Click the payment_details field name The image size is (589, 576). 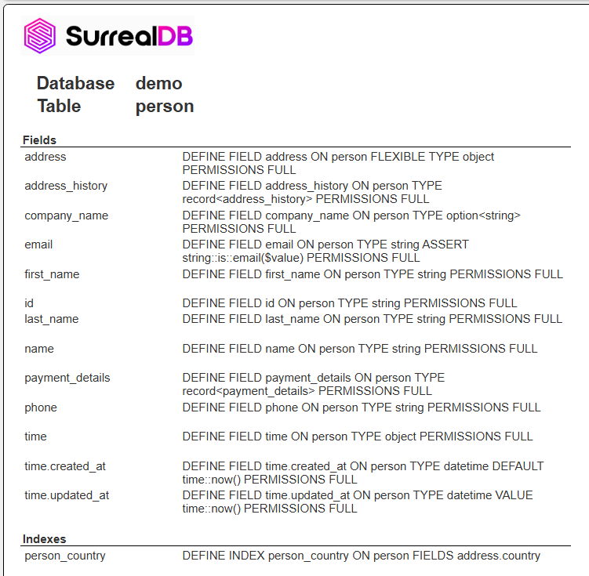click(x=67, y=378)
